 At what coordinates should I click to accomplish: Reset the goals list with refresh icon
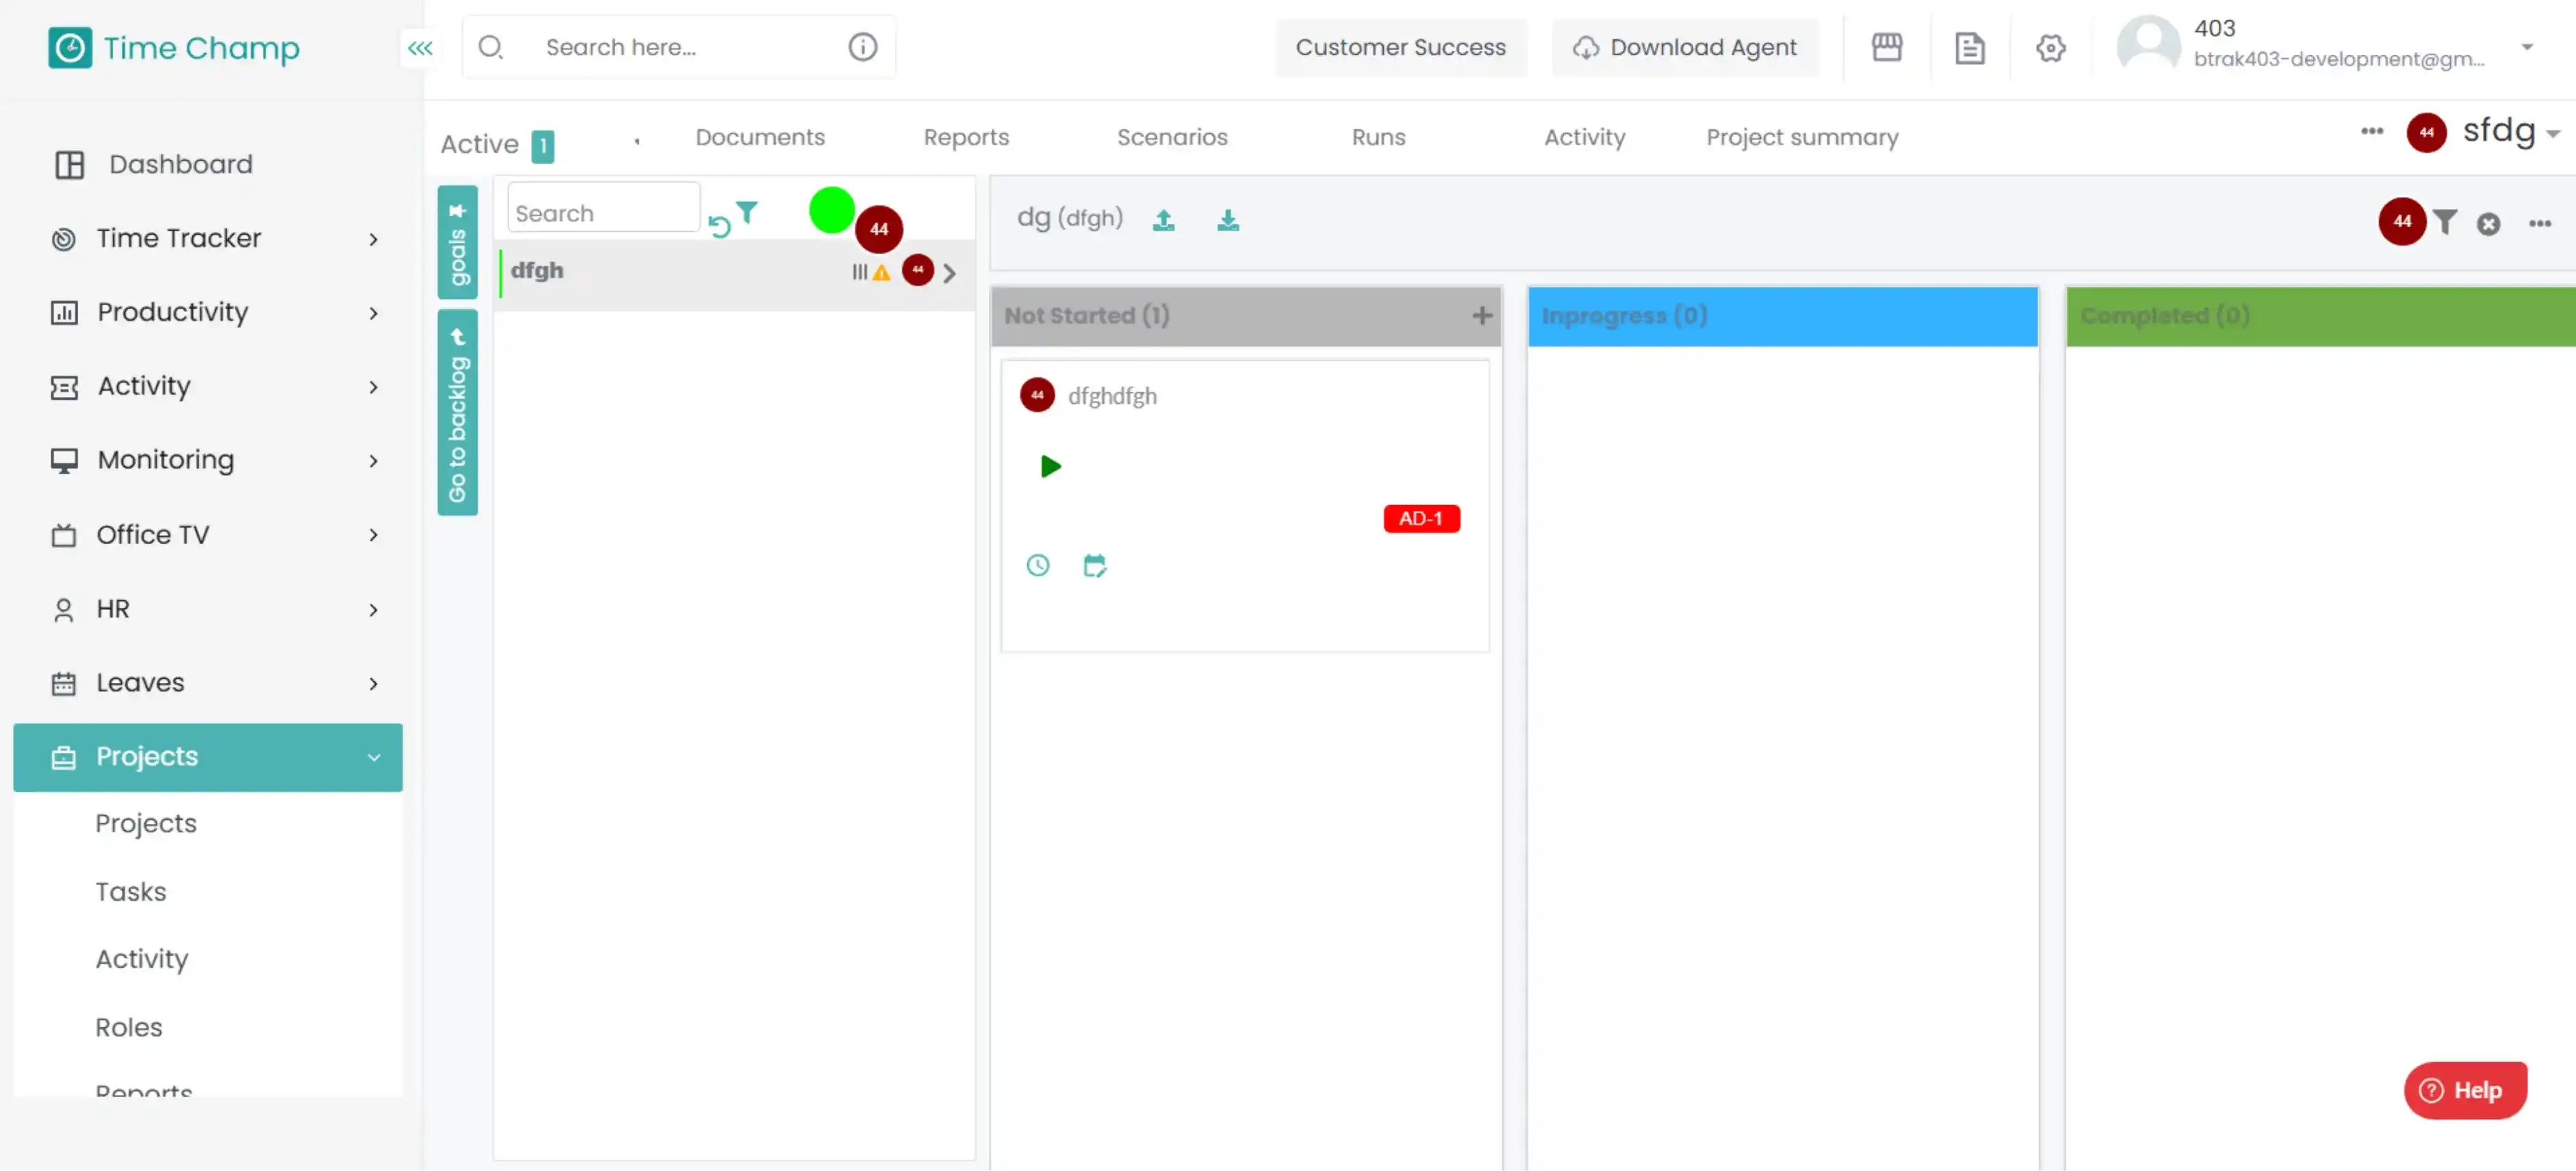coord(719,226)
